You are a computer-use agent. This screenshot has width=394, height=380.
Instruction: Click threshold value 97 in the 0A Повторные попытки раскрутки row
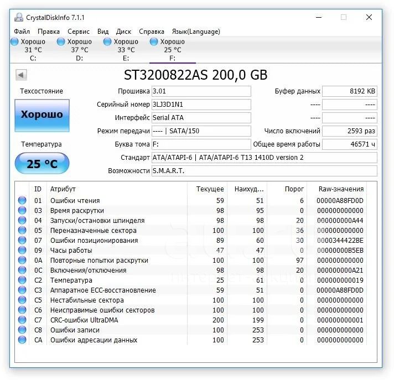[x=300, y=260]
